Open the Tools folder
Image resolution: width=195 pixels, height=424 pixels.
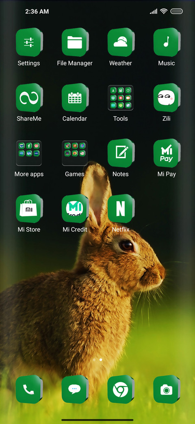(121, 97)
